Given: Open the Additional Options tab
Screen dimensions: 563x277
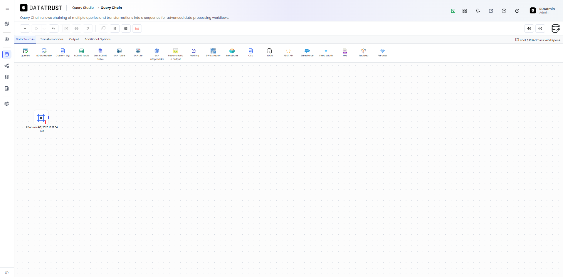Looking at the screenshot, I should point(98,39).
